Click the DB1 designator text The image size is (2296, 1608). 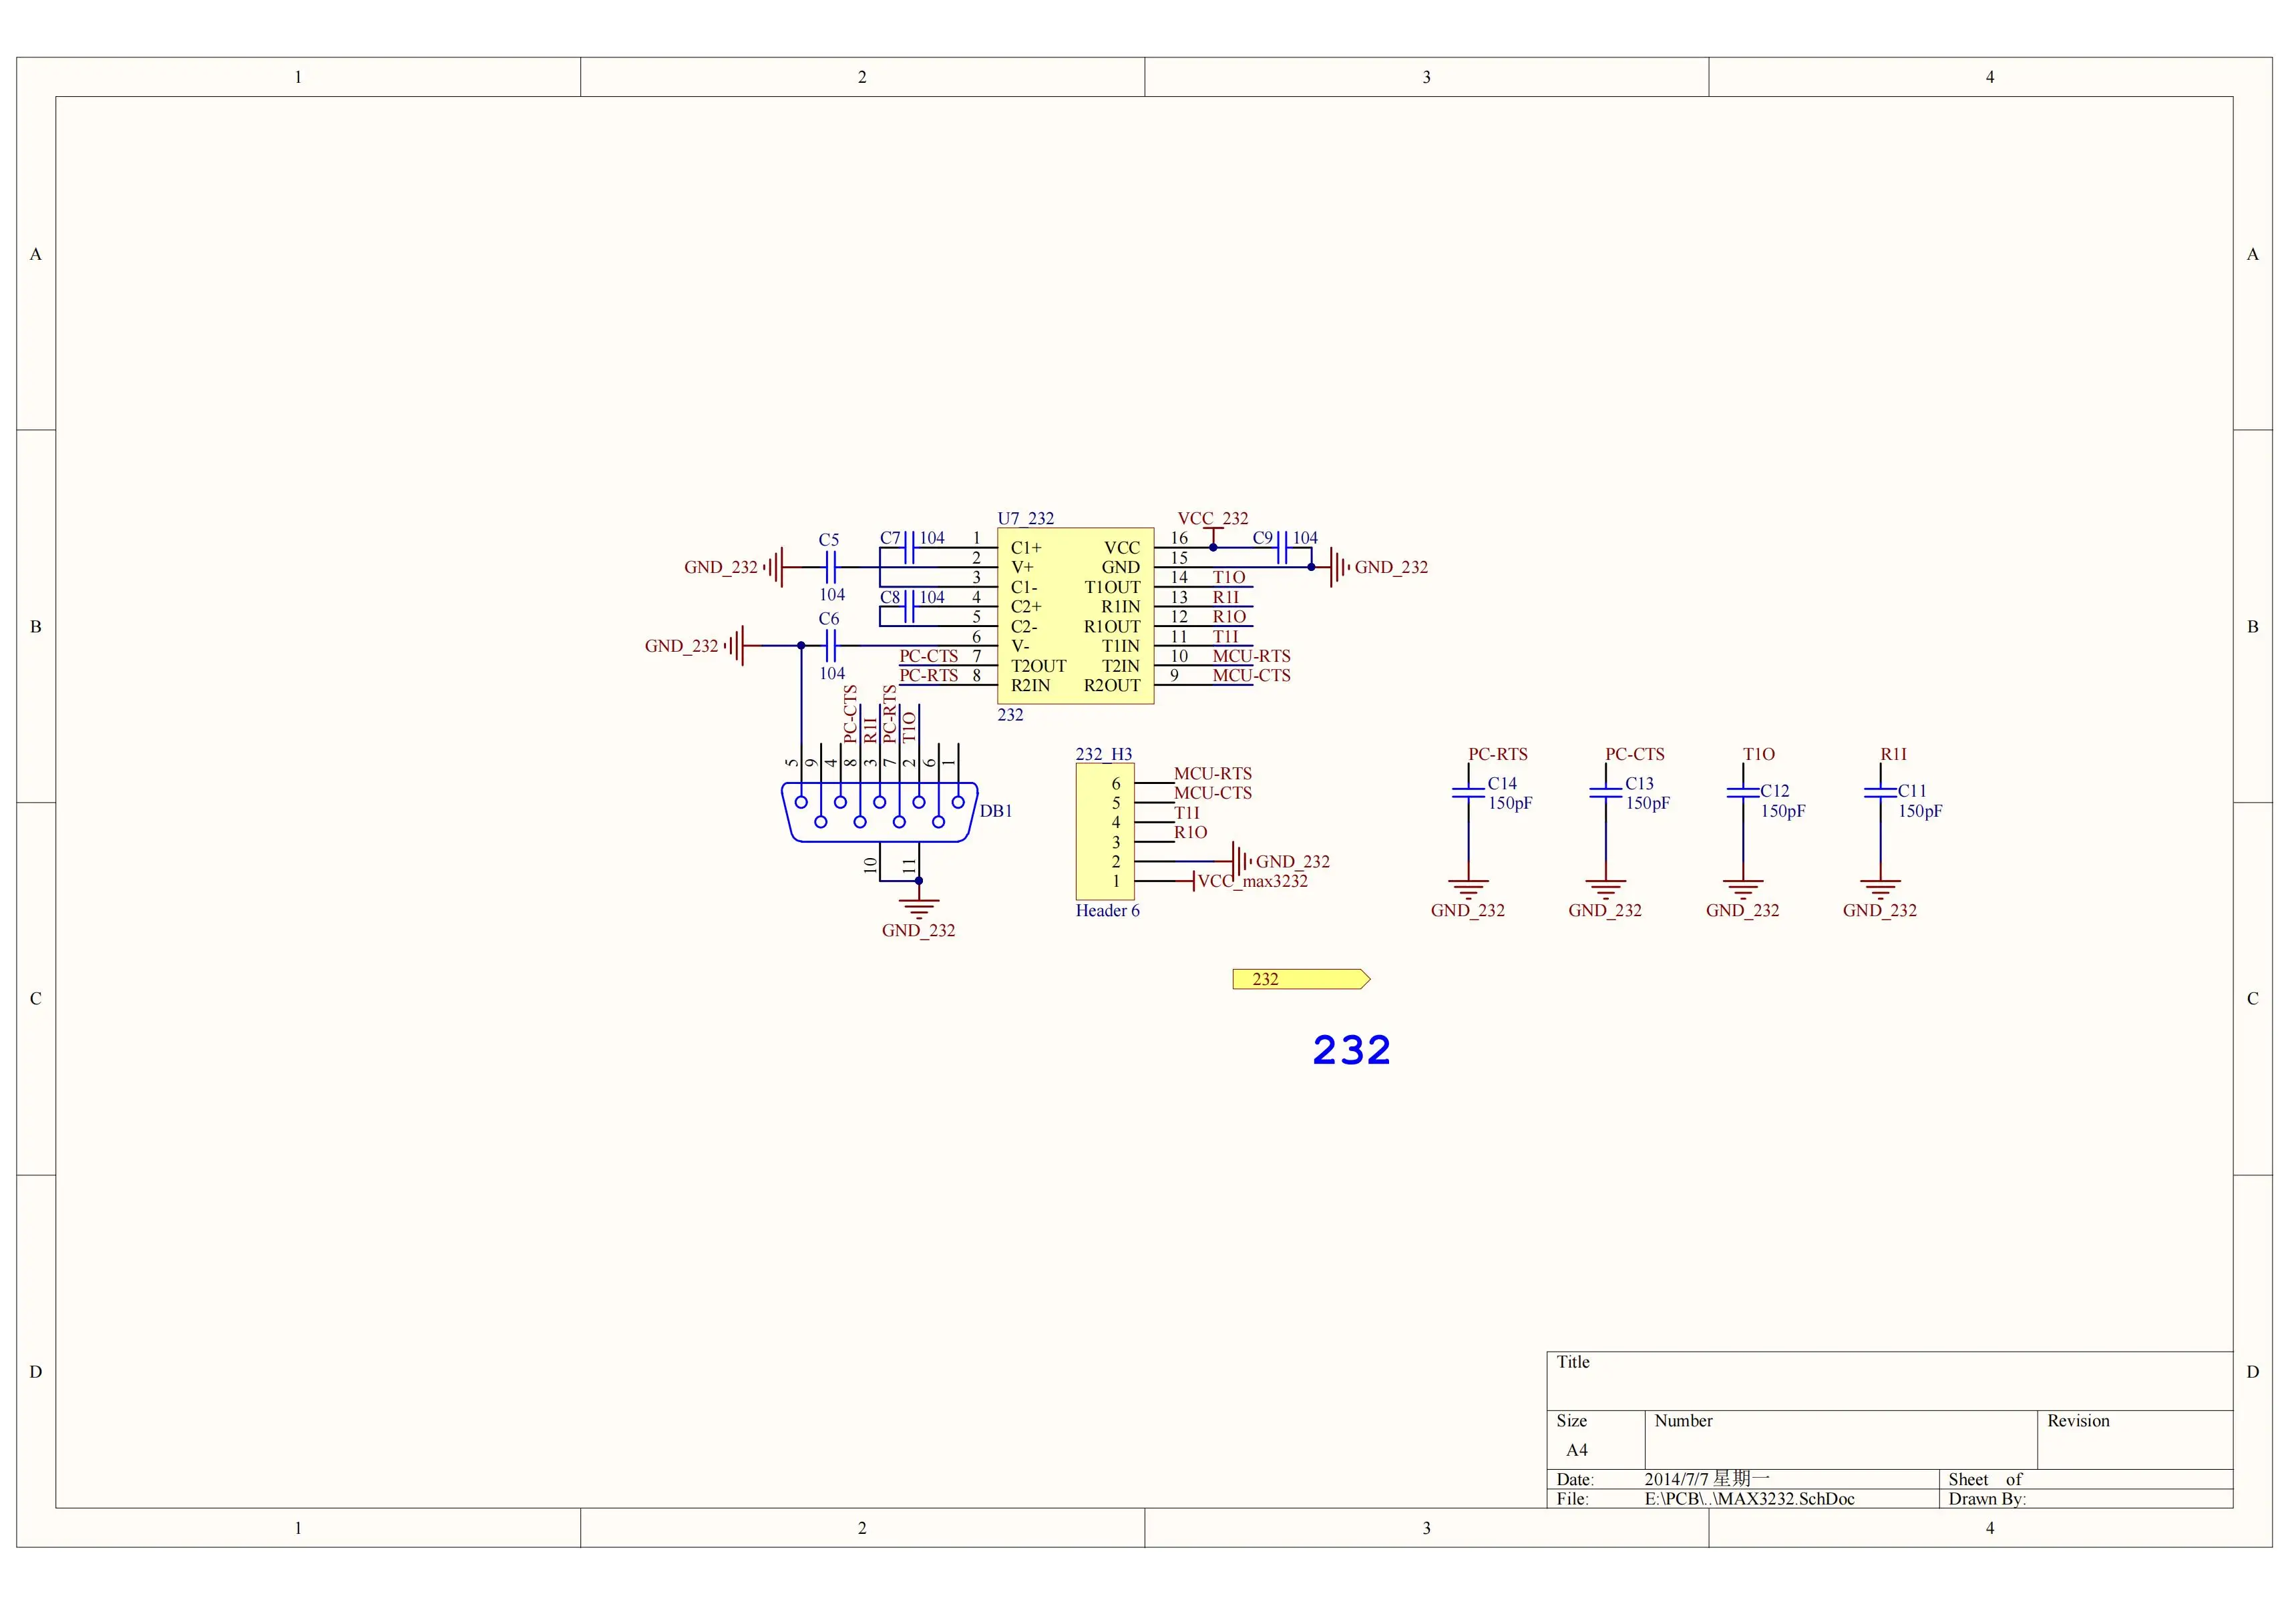tap(996, 811)
